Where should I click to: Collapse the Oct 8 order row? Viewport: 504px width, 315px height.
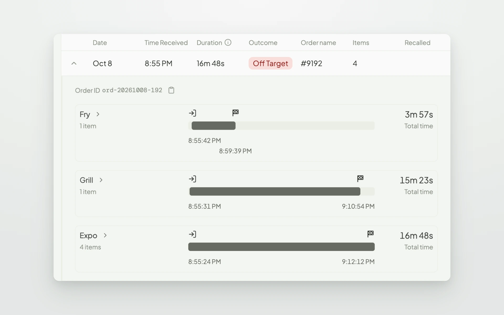[74, 63]
